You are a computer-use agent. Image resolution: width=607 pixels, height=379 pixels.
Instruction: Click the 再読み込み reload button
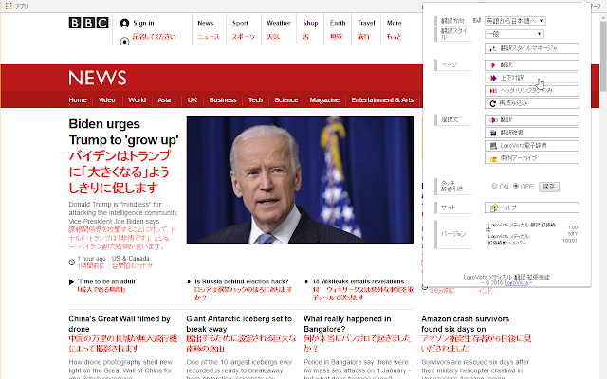[x=532, y=103]
